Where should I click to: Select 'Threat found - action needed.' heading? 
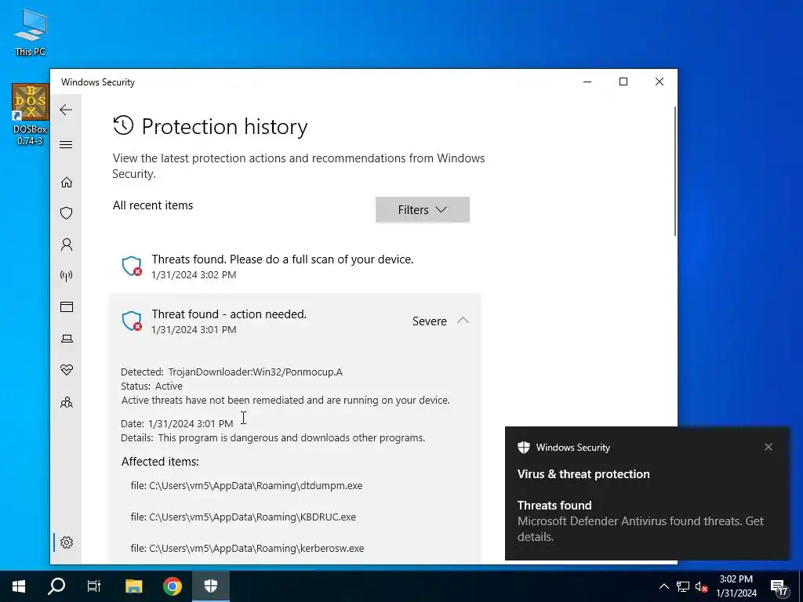click(229, 314)
